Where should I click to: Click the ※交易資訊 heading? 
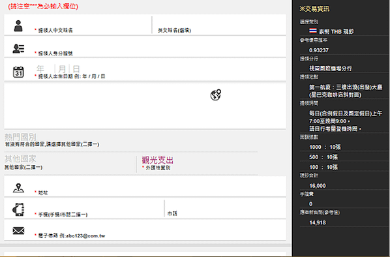(314, 9)
